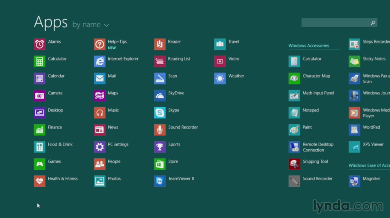Open the Magnifier icon
The height and width of the screenshot is (218, 390).
354,181
